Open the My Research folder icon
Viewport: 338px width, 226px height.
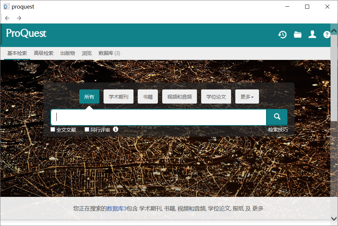click(298, 34)
